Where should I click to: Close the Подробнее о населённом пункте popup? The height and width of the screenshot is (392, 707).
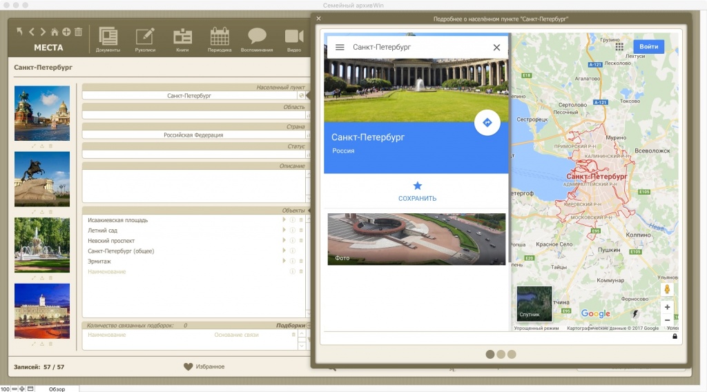(x=318, y=19)
